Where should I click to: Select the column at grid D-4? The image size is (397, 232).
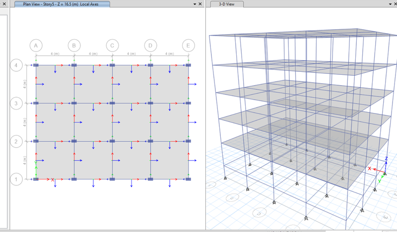(x=150, y=65)
